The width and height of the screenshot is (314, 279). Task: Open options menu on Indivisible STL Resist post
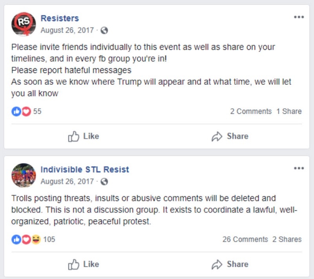click(299, 168)
